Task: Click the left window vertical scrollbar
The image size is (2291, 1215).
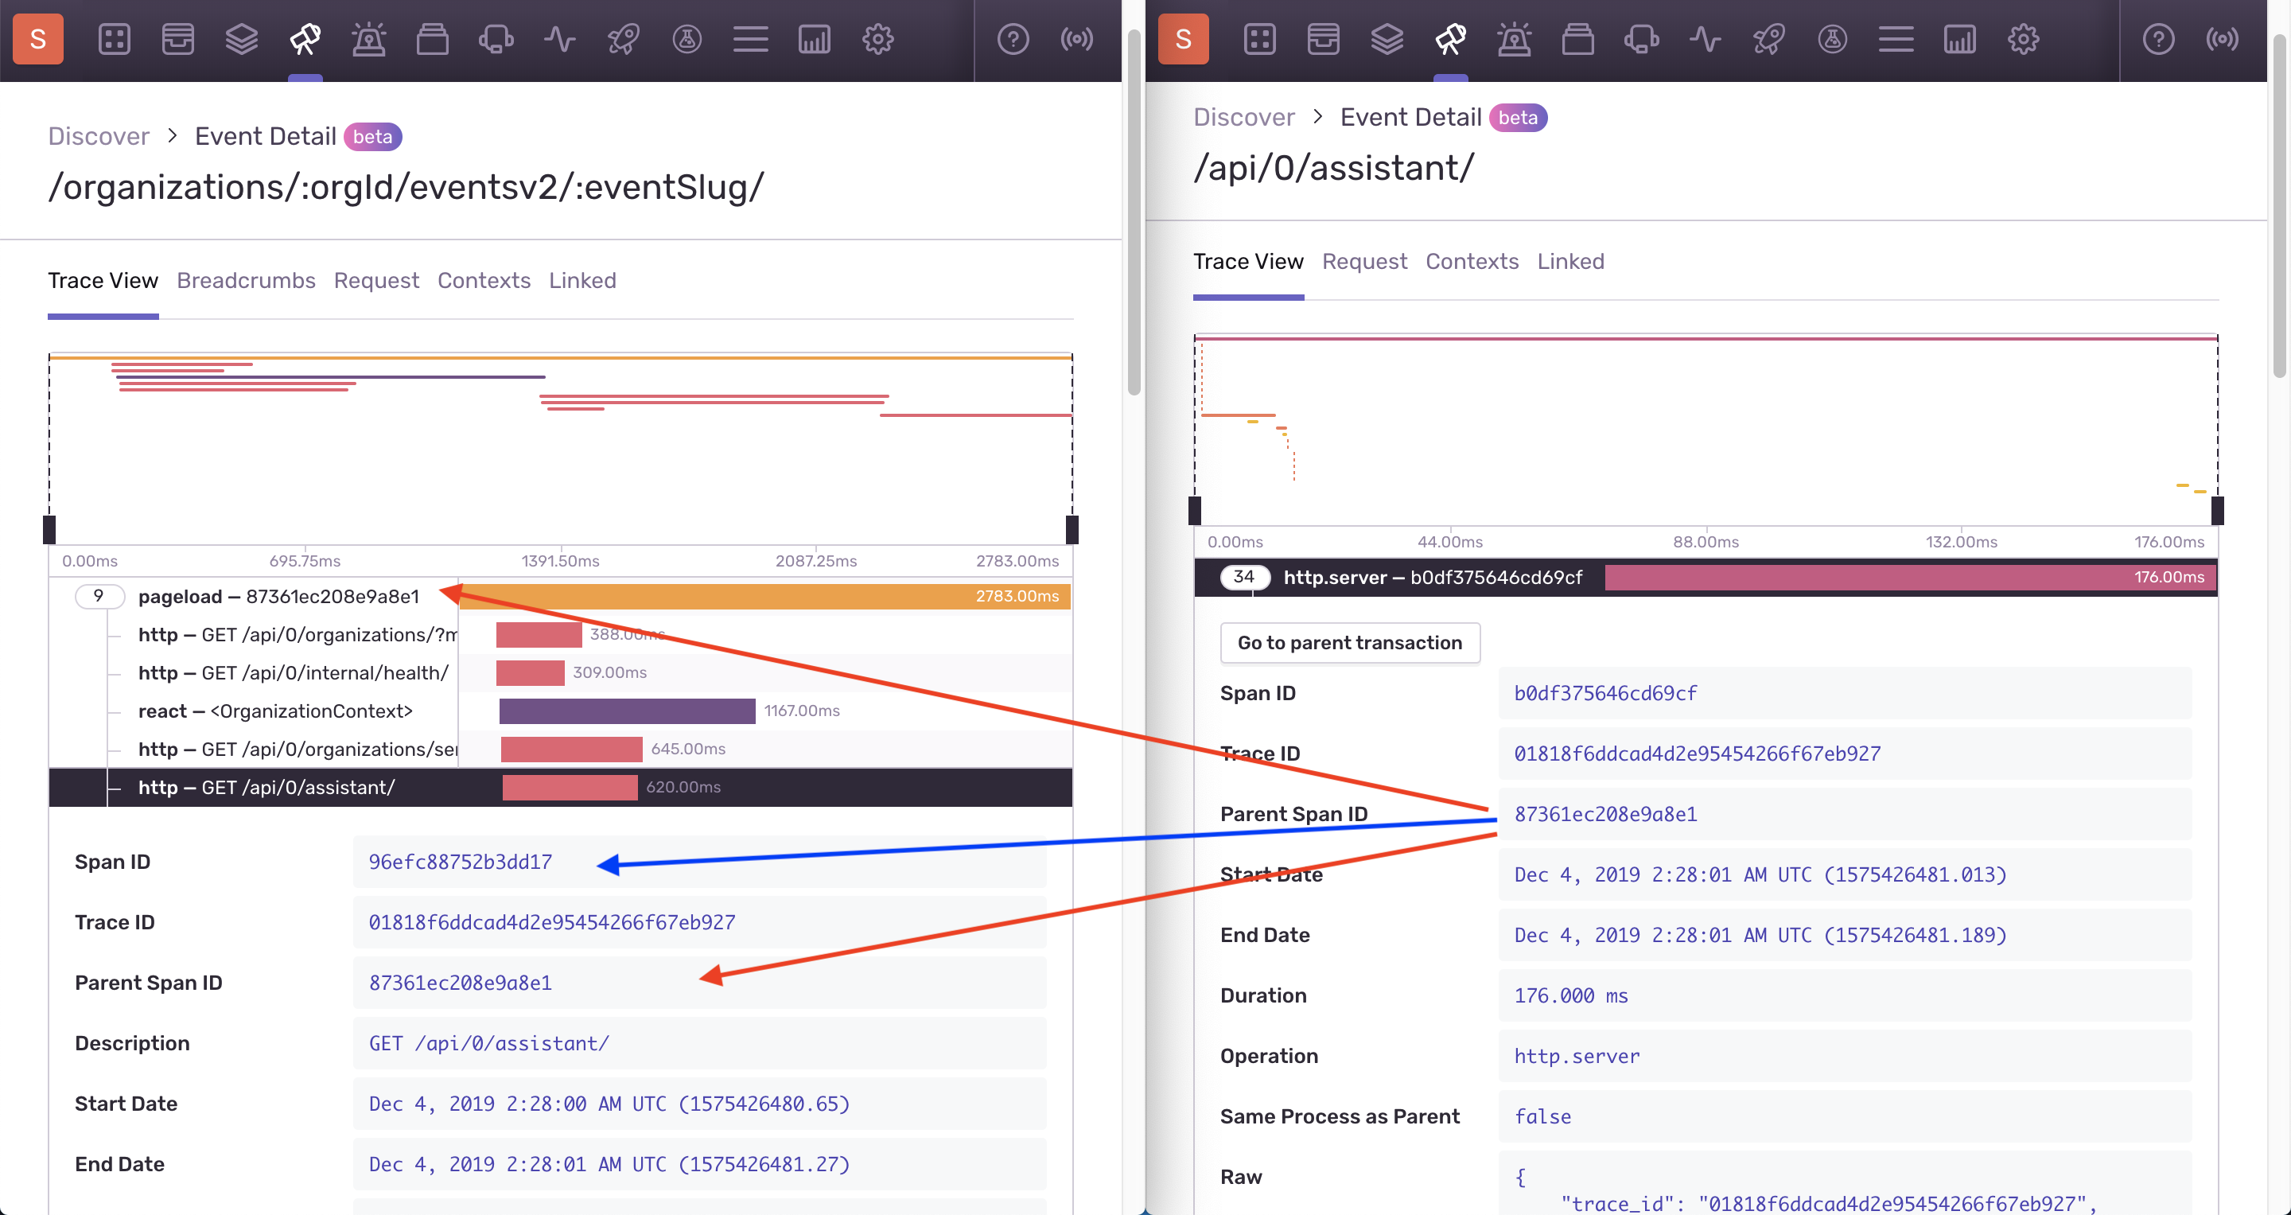Action: [1133, 213]
